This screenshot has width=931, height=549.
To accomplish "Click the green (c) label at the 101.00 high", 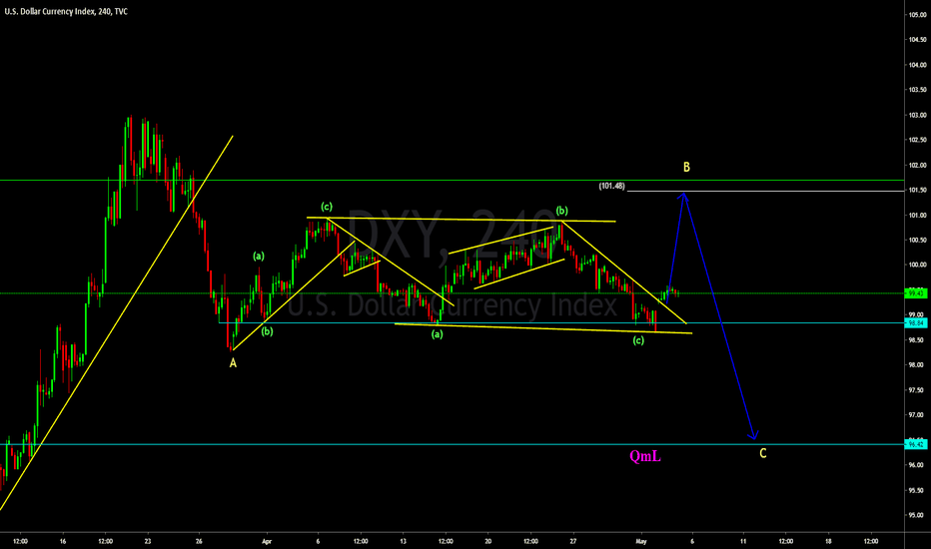I will (327, 207).
